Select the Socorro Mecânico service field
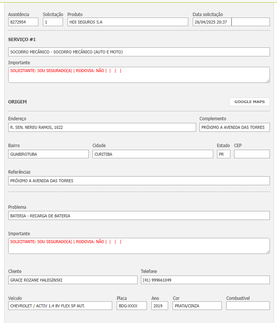 [139, 52]
